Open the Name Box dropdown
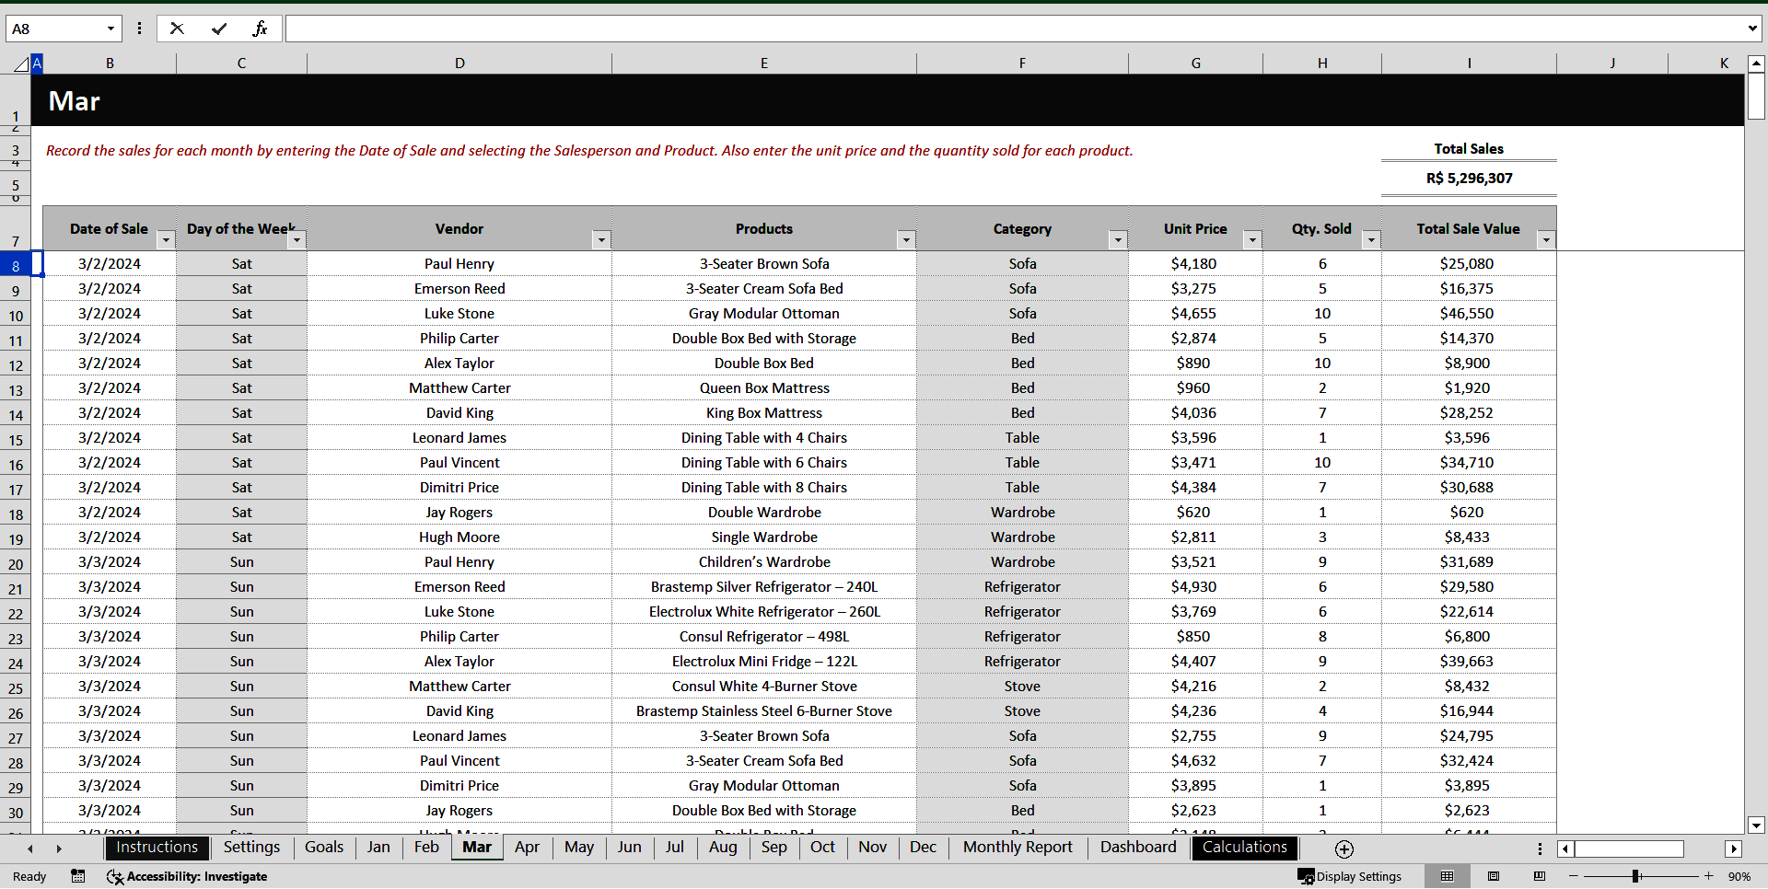Viewport: 1768px width, 889px height. tap(109, 29)
